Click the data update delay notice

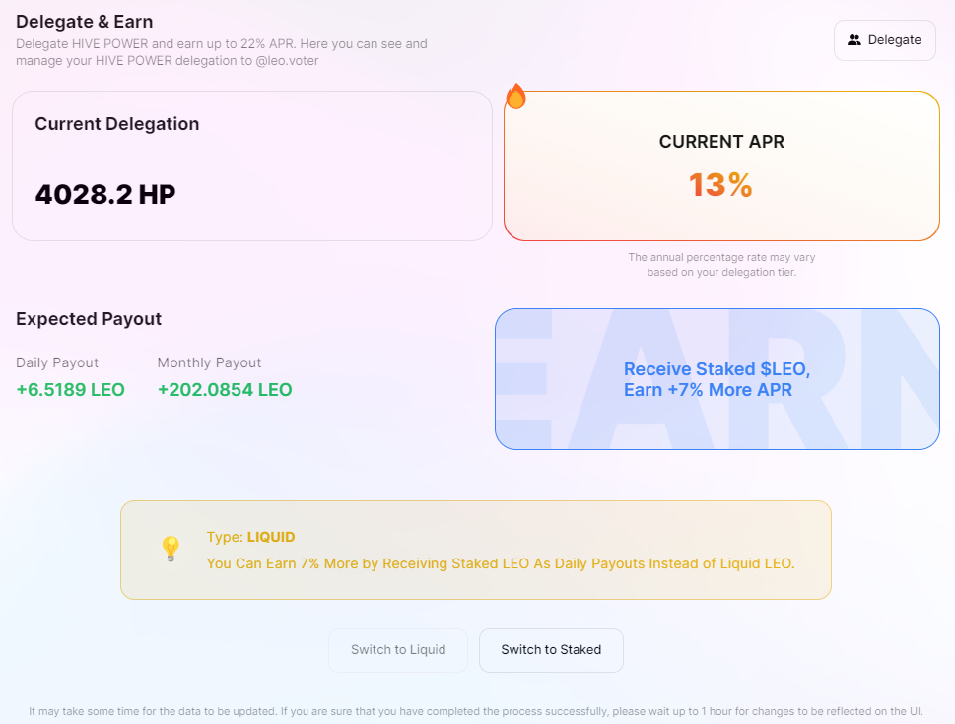[x=476, y=711]
